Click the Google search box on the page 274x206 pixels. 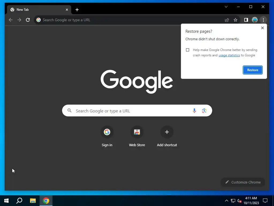pyautogui.click(x=137, y=111)
